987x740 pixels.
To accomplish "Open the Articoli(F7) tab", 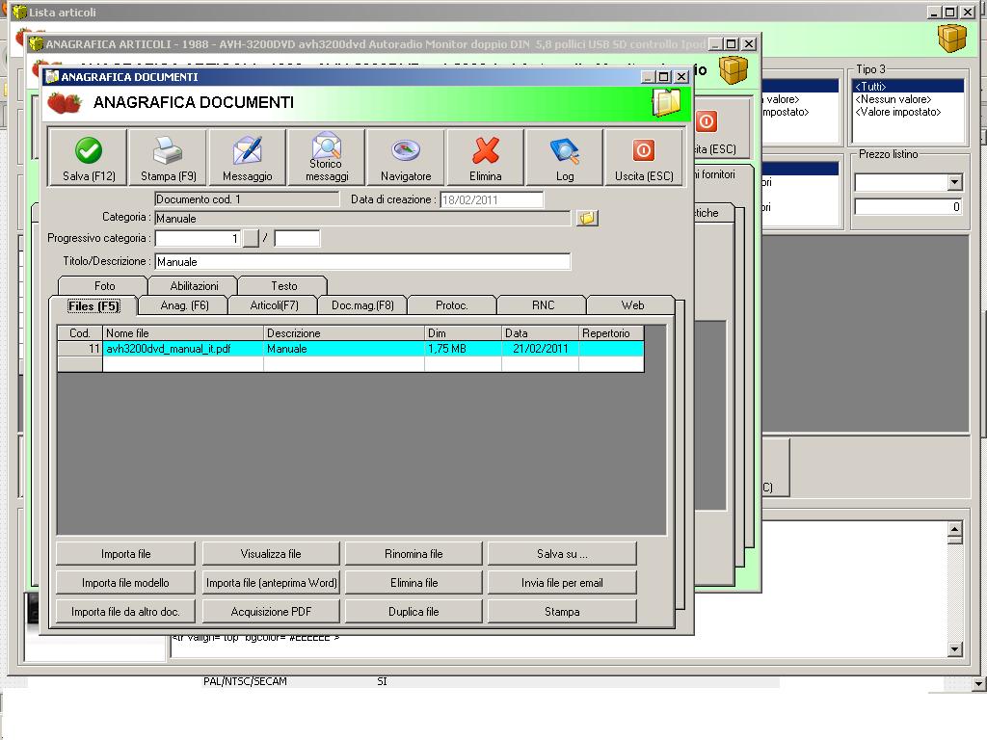I will [274, 305].
